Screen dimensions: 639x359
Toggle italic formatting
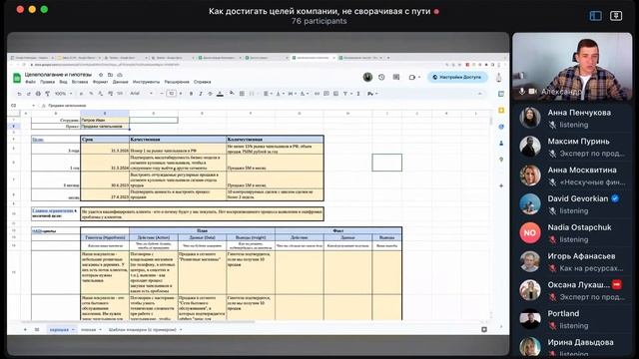200,94
